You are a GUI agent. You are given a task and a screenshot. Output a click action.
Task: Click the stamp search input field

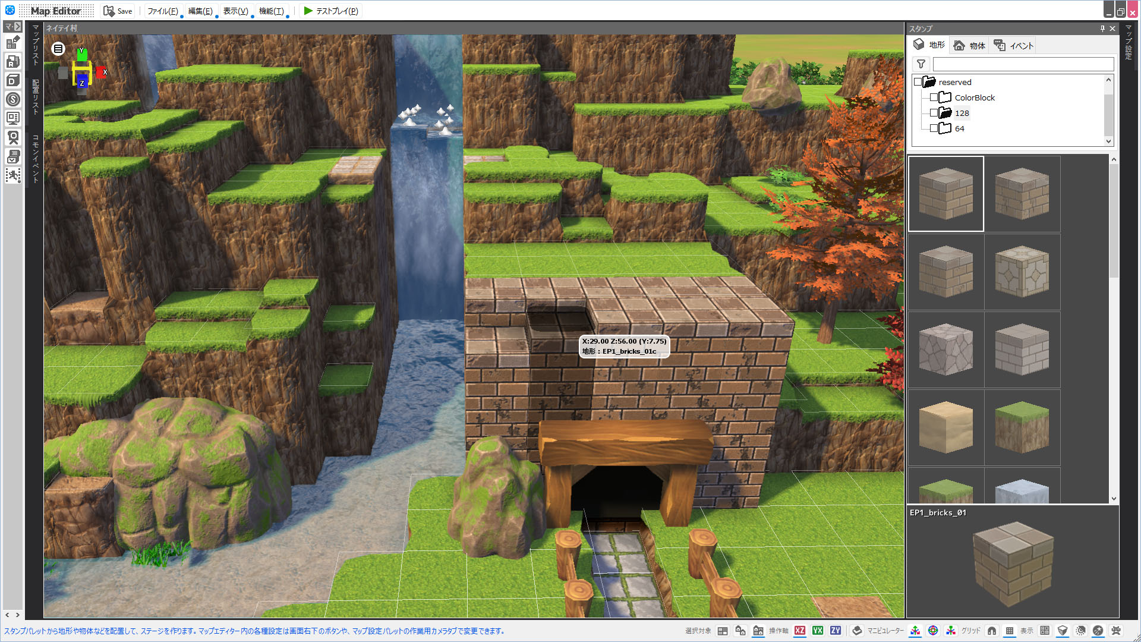[x=1022, y=64]
